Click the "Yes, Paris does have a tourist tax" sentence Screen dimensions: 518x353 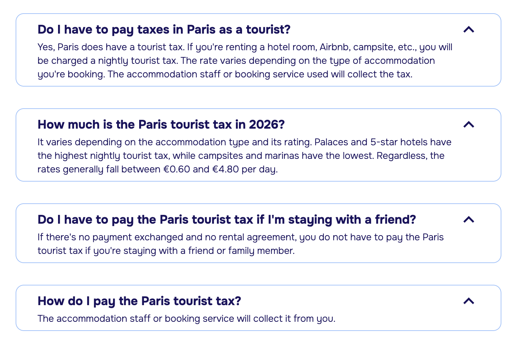tap(111, 47)
